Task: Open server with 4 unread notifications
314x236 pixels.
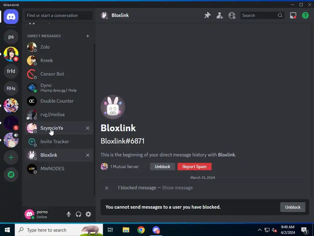Action: point(11,54)
